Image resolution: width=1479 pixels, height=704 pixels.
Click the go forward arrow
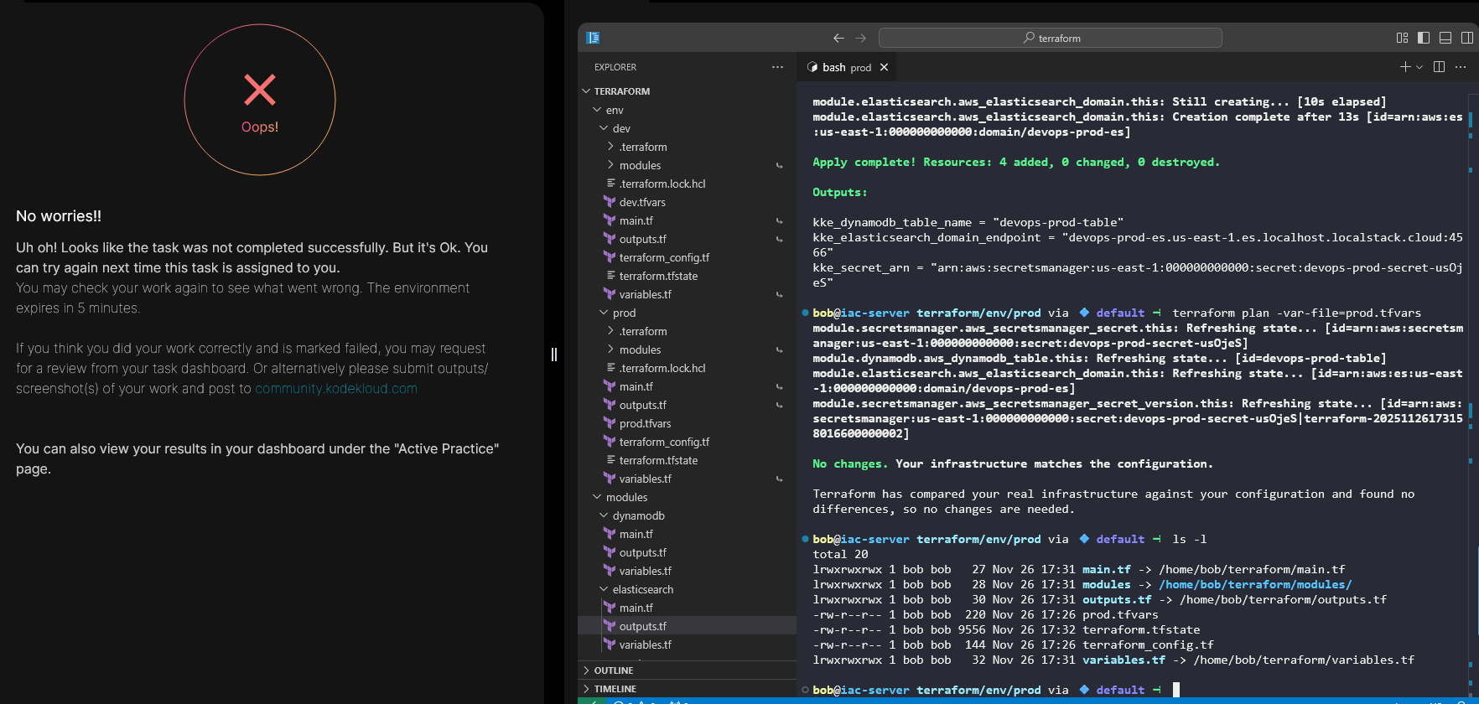tap(860, 38)
